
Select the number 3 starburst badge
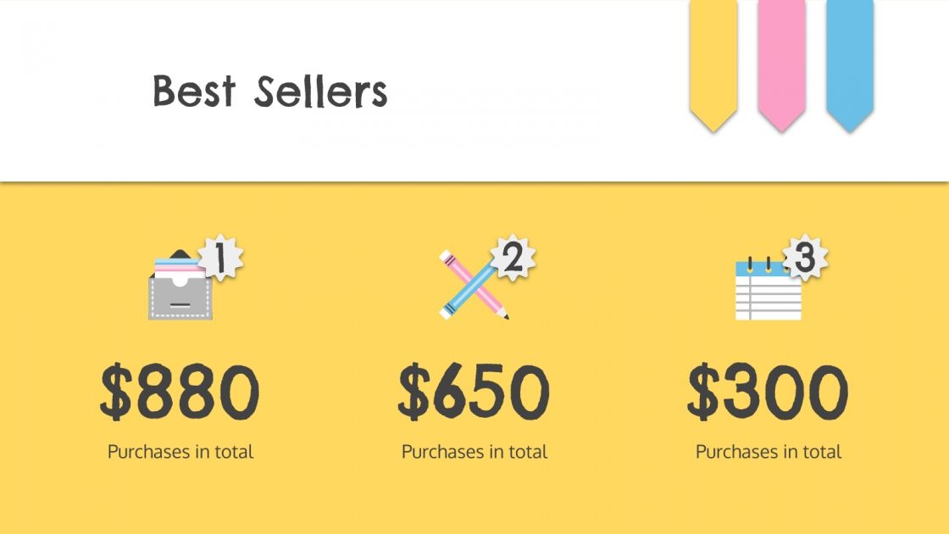pyautogui.click(x=804, y=259)
